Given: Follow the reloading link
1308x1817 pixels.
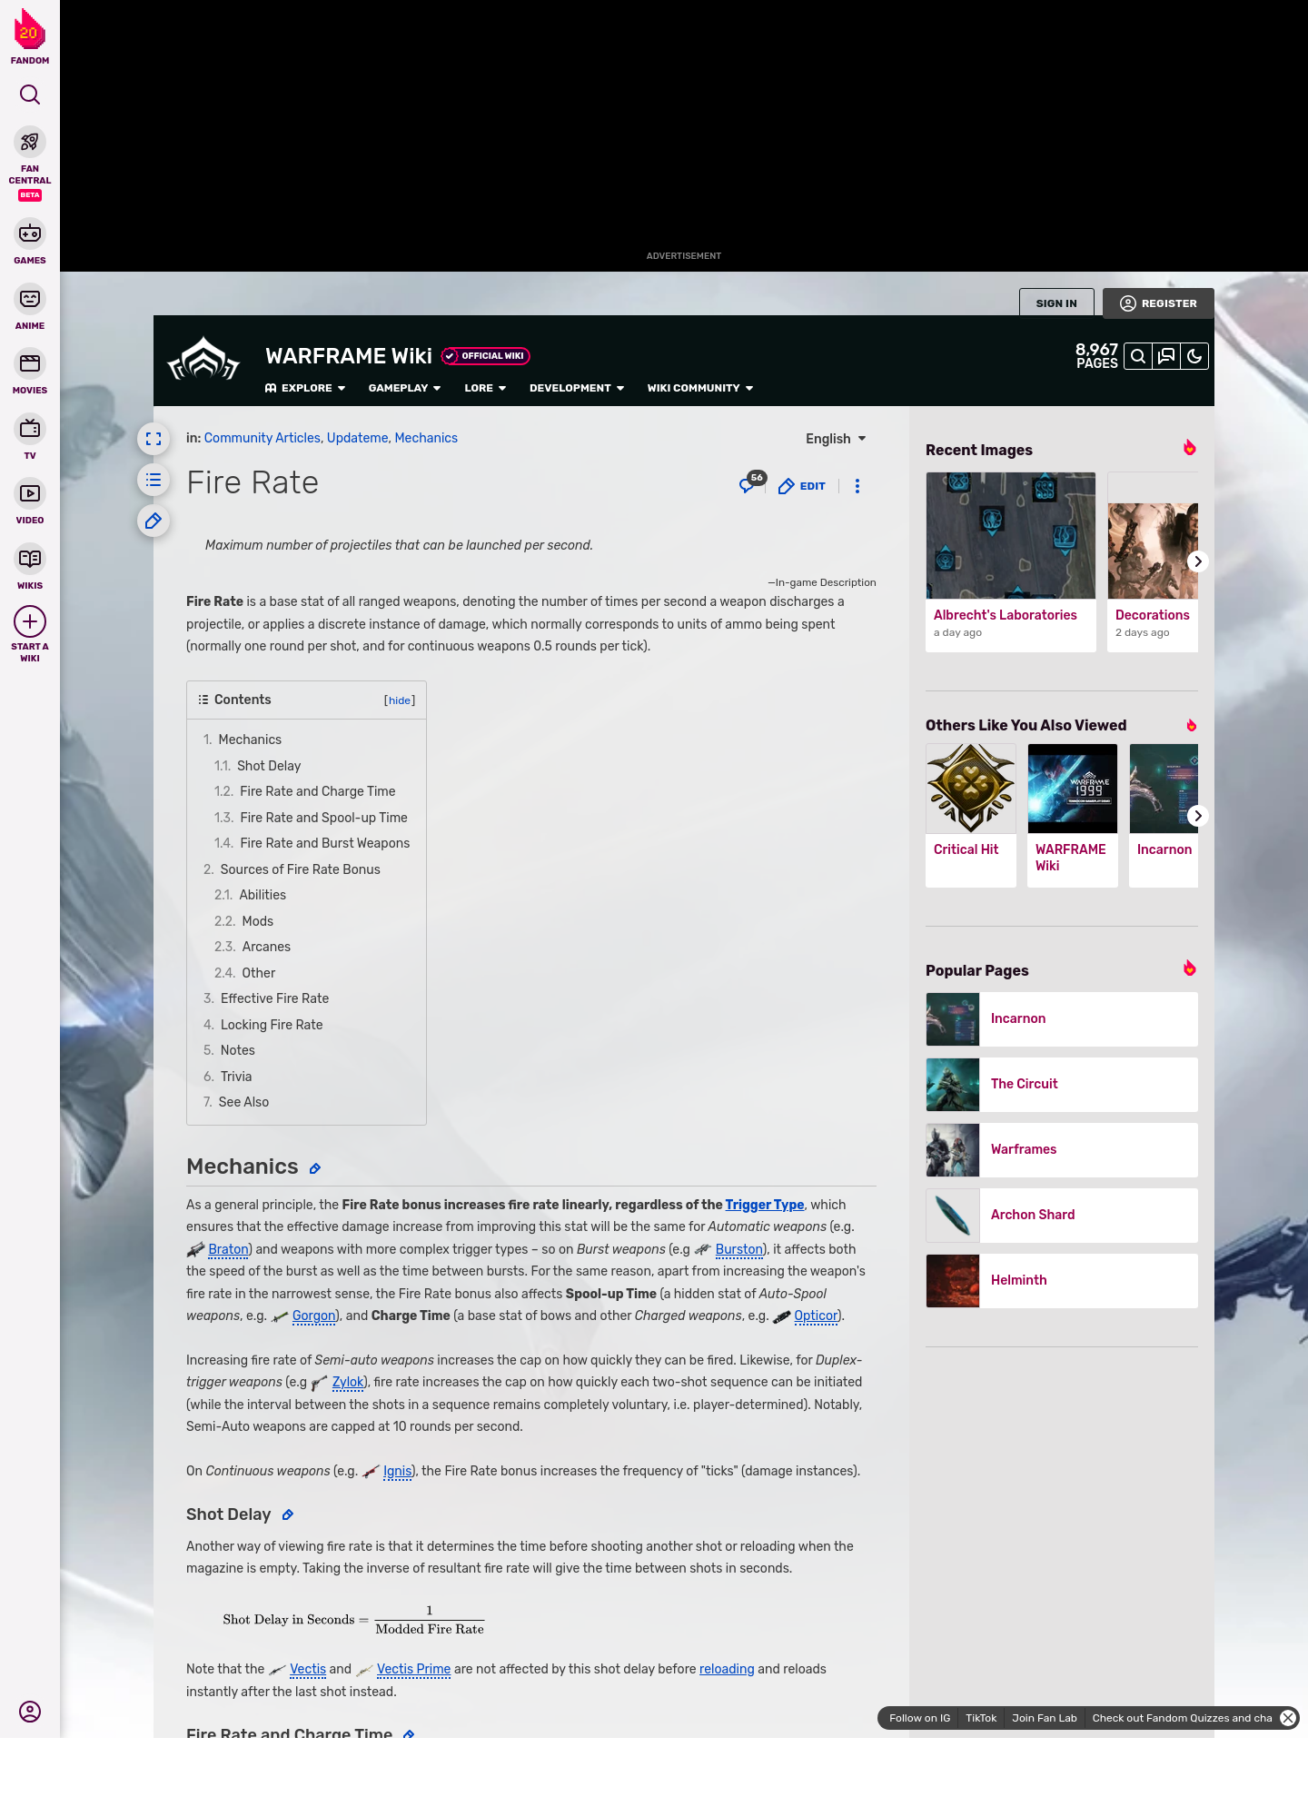Looking at the screenshot, I should (727, 1669).
